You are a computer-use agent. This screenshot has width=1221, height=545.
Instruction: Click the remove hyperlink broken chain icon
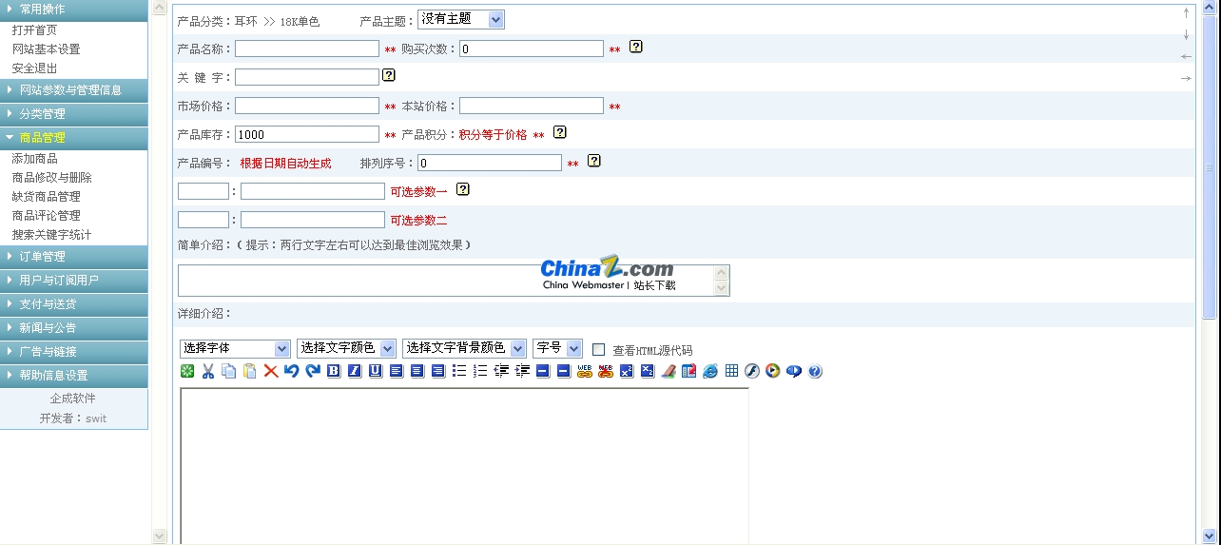click(606, 371)
